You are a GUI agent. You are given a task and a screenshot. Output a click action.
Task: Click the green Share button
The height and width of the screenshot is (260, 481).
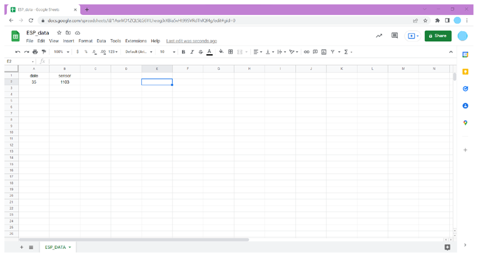[x=438, y=36]
